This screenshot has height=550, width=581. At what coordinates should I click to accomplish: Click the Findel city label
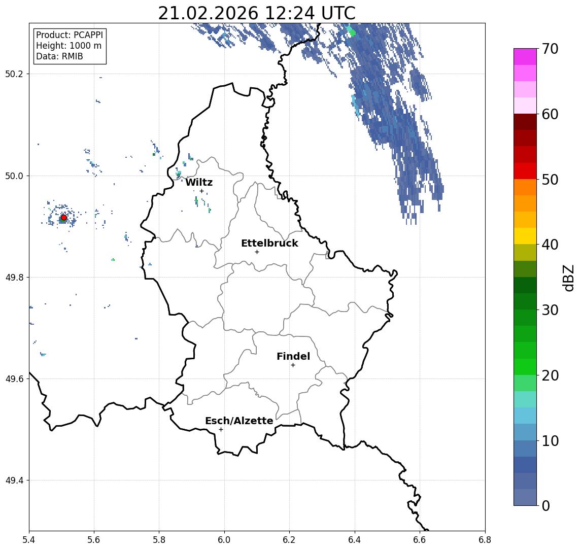coord(293,356)
